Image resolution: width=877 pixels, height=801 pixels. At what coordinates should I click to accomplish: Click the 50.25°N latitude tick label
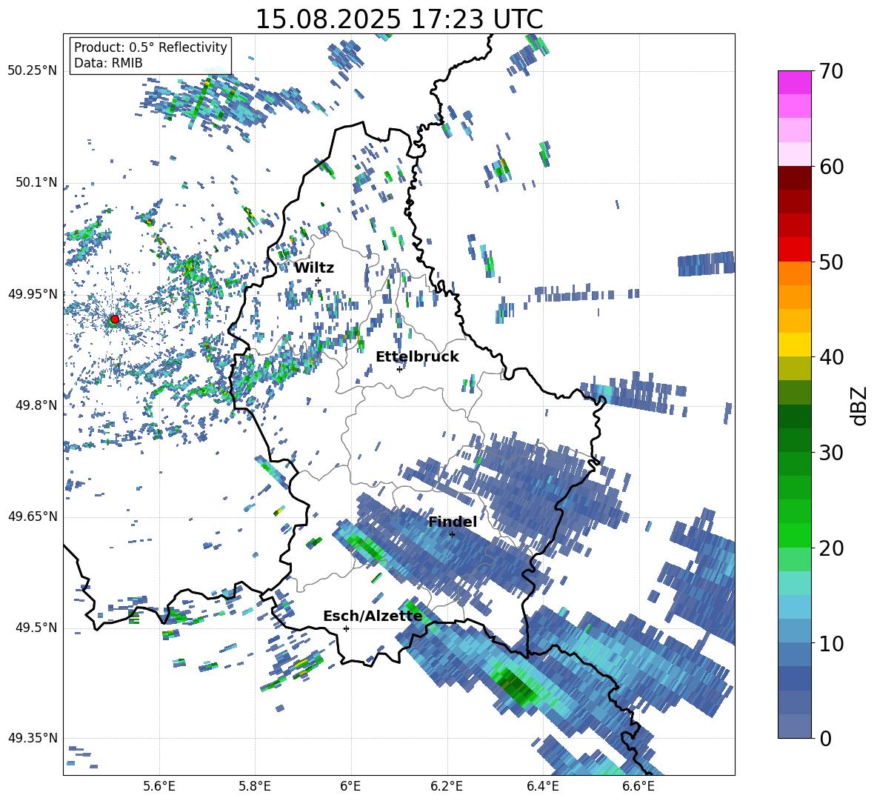(33, 71)
